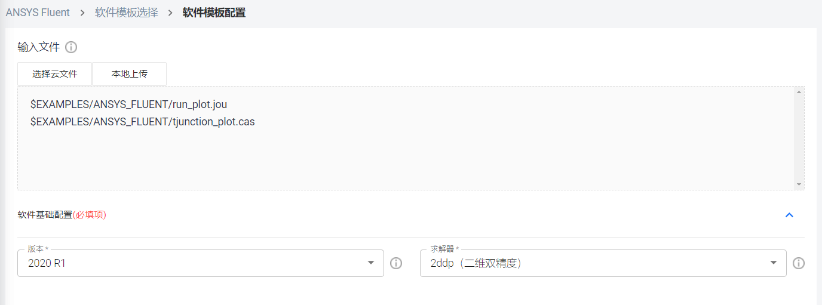Viewport: 822px width, 305px height.
Task: Click 软件模板配置 breadcrumb item
Action: pos(214,13)
